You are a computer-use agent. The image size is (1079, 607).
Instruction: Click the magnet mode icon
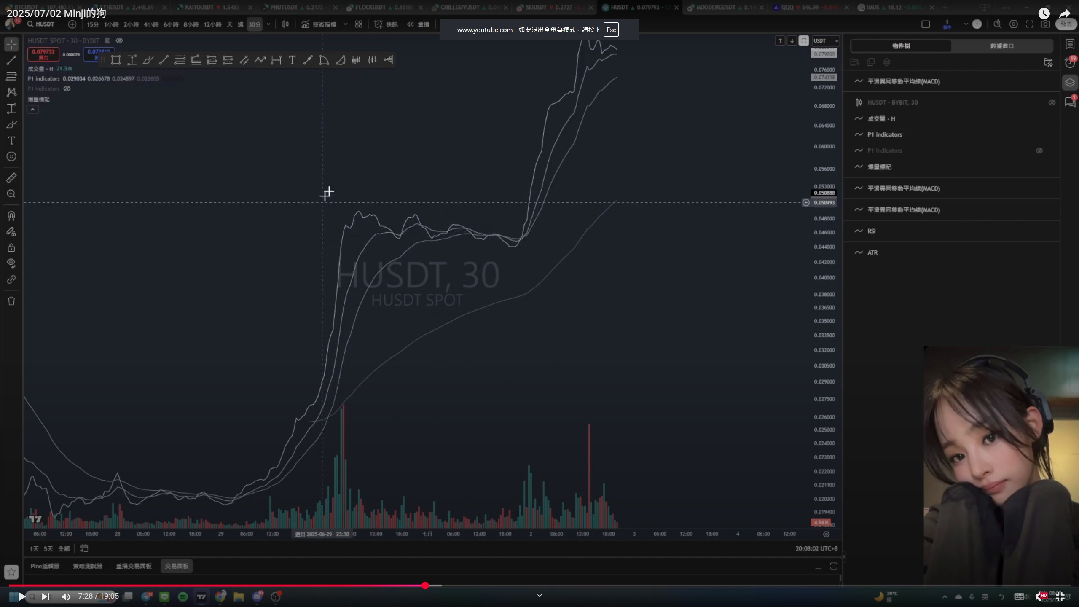click(11, 216)
